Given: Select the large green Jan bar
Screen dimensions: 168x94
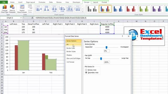Looking at the screenshot, I should [x=23, y=55].
